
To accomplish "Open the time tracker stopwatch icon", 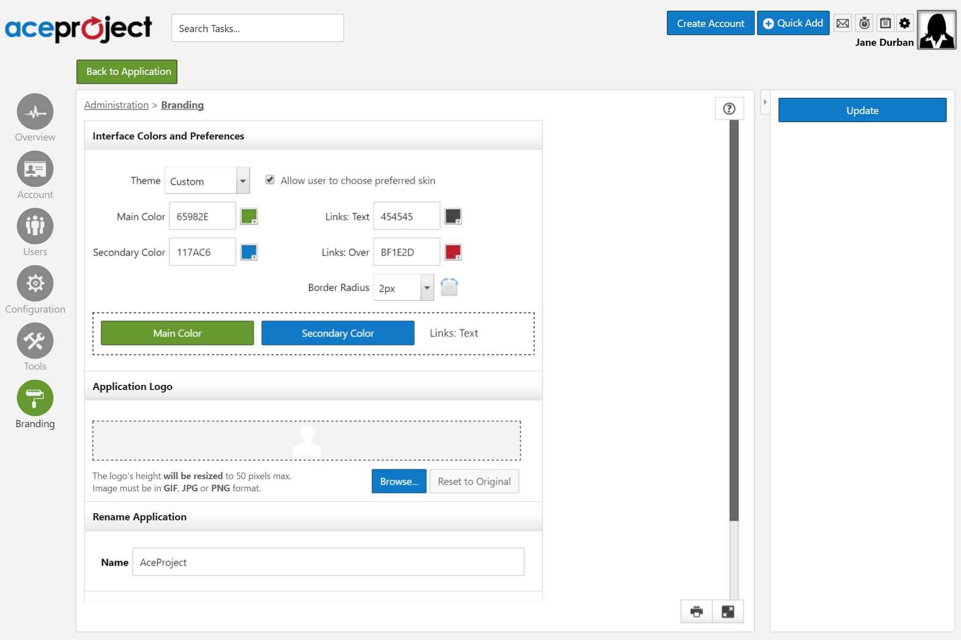I will (x=864, y=22).
